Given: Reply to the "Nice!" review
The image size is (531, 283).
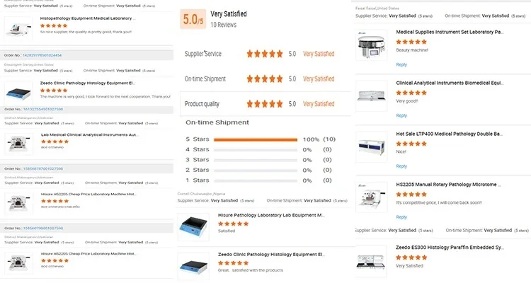Looking at the screenshot, I should coord(401,166).
